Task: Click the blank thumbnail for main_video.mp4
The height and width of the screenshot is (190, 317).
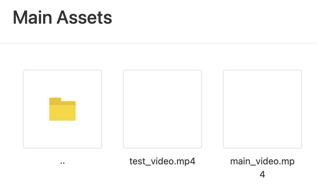Action: (x=262, y=108)
